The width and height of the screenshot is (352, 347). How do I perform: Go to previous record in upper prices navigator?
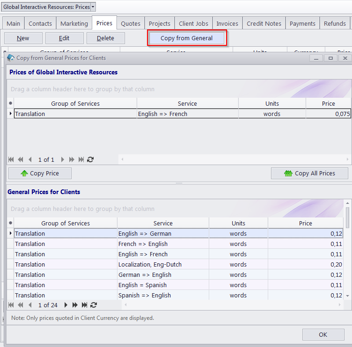(30, 159)
